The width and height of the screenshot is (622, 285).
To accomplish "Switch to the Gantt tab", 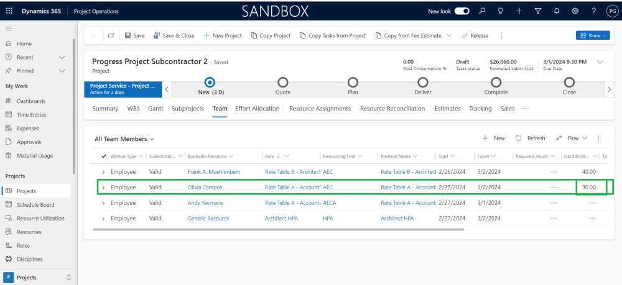I will pyautogui.click(x=155, y=109).
